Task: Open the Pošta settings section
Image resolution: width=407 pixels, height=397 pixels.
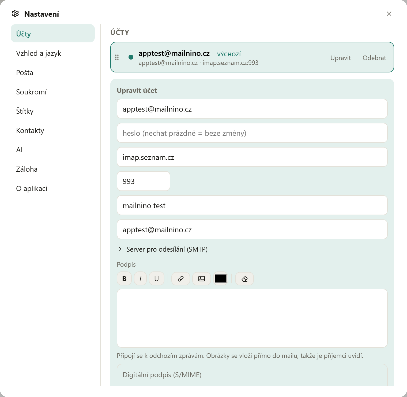Action: pyautogui.click(x=53, y=73)
